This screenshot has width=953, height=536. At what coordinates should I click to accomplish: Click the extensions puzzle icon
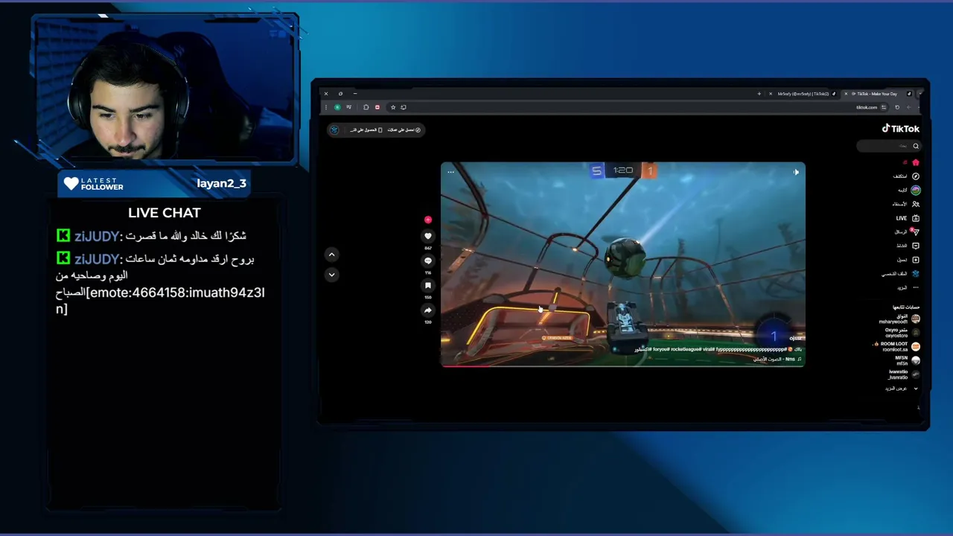(366, 107)
